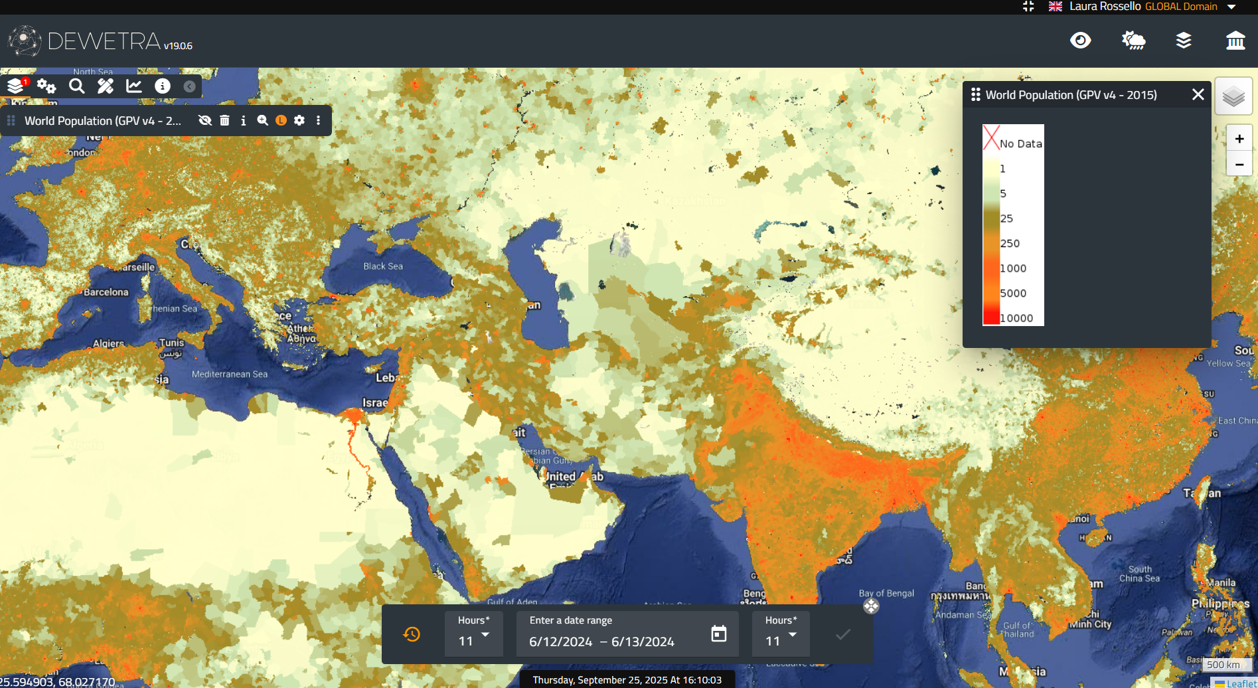Open the double-gears settings tab
Screen dimensions: 1258x688
point(46,86)
